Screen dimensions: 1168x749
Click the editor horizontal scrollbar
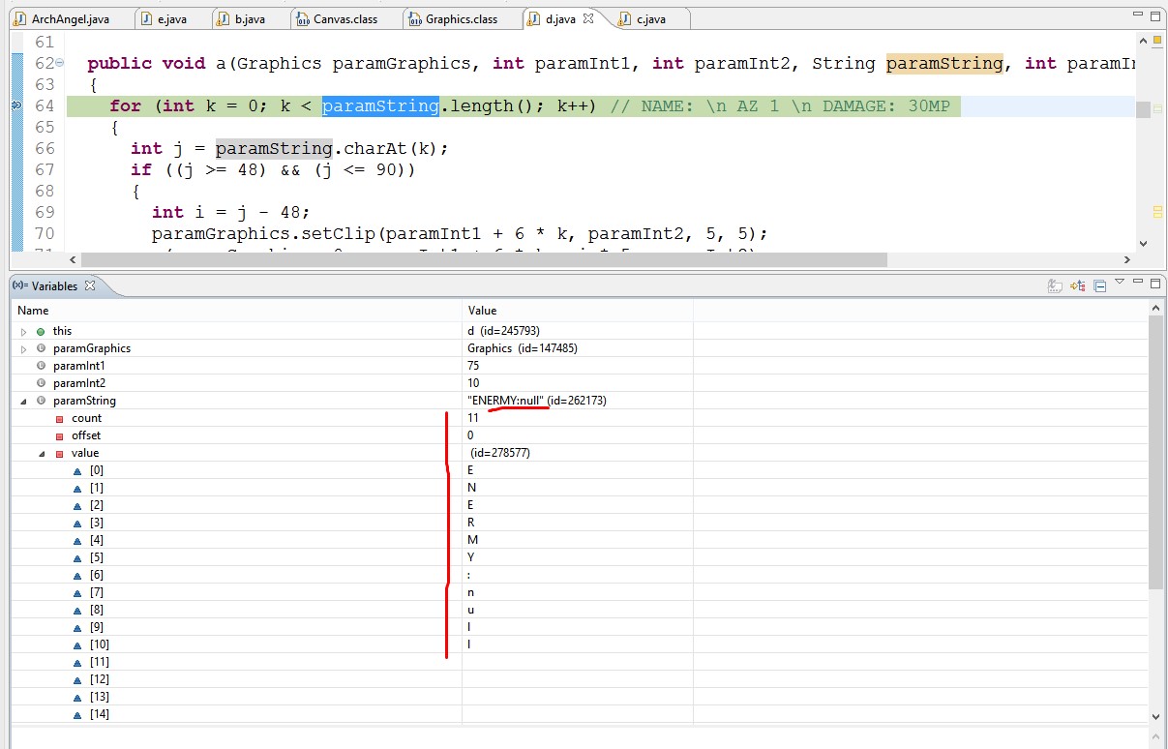click(x=484, y=259)
